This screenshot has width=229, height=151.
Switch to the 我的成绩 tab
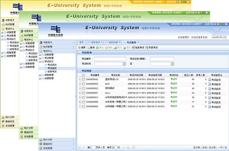pos(113,43)
